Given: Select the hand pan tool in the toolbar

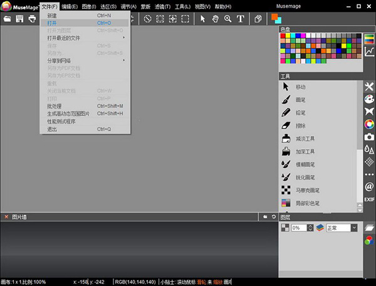Looking at the screenshot, I should pyautogui.click(x=216, y=19).
